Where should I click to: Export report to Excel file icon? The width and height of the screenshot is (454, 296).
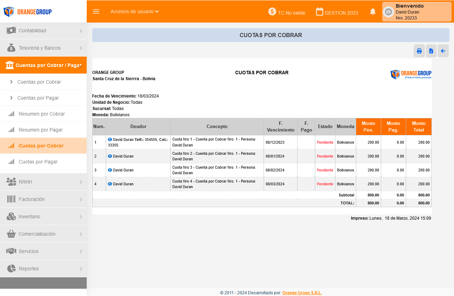(x=431, y=51)
